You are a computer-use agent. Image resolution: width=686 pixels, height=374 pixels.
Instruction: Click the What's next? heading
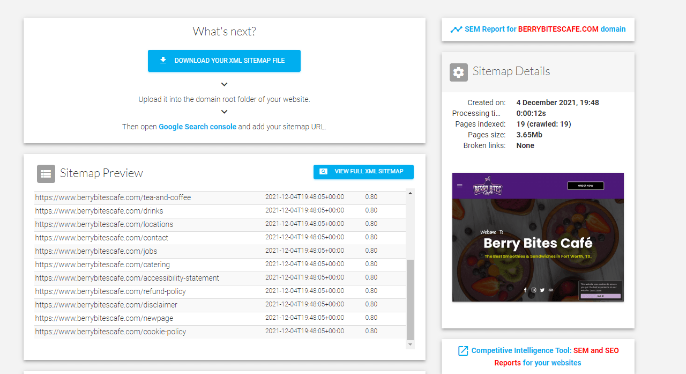pos(225,32)
